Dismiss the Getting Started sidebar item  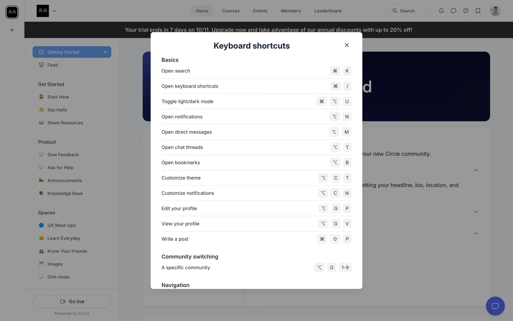[105, 52]
